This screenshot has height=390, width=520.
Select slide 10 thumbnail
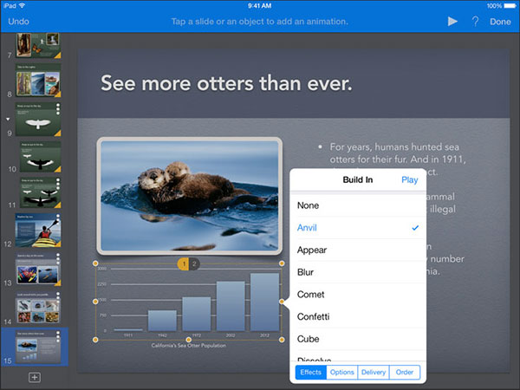(x=40, y=157)
